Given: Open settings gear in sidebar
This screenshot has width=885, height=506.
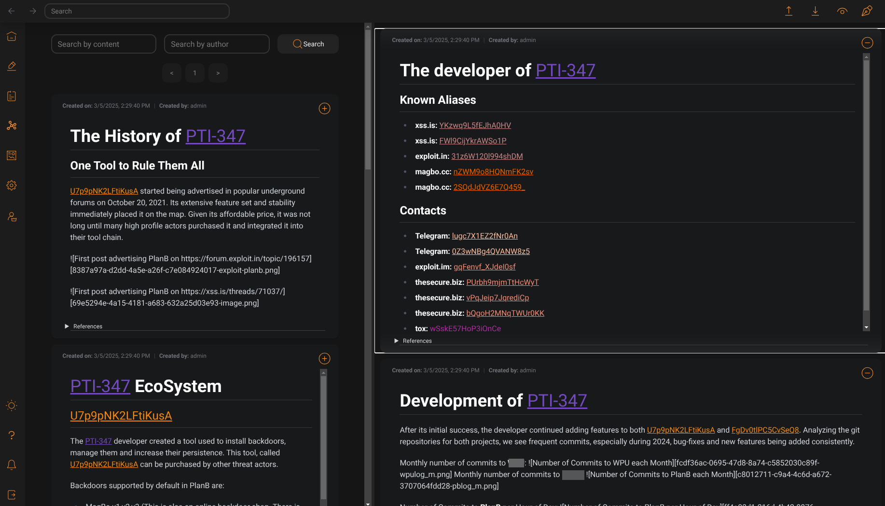Looking at the screenshot, I should pos(12,185).
